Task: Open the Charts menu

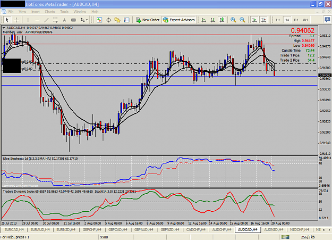Action: click(50, 12)
